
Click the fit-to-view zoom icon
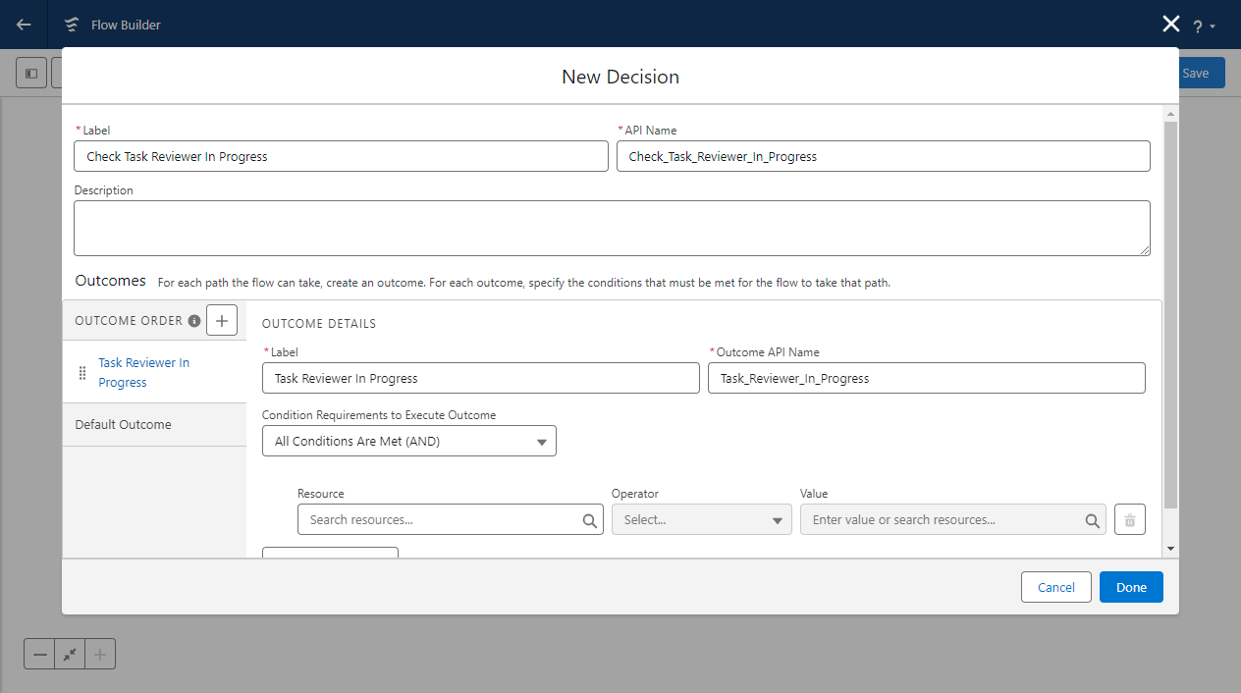[x=69, y=653]
